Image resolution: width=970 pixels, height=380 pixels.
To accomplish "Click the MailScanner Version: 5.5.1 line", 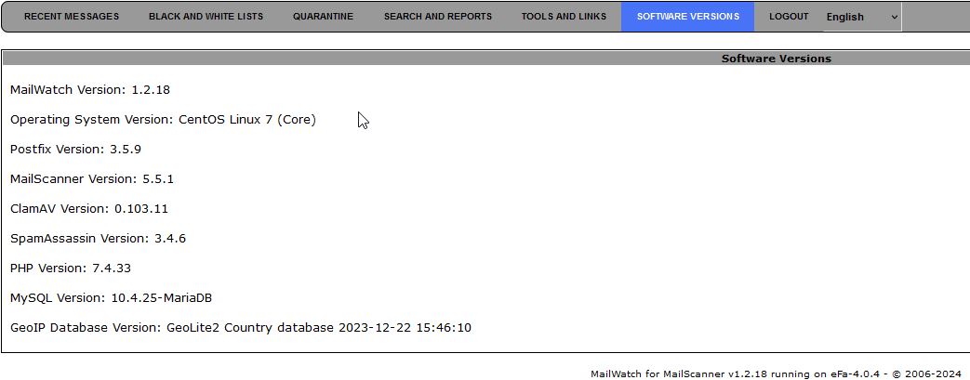I will tap(92, 179).
